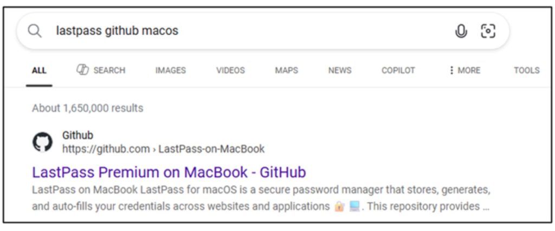Click the magnifying glass search icon

(35, 31)
